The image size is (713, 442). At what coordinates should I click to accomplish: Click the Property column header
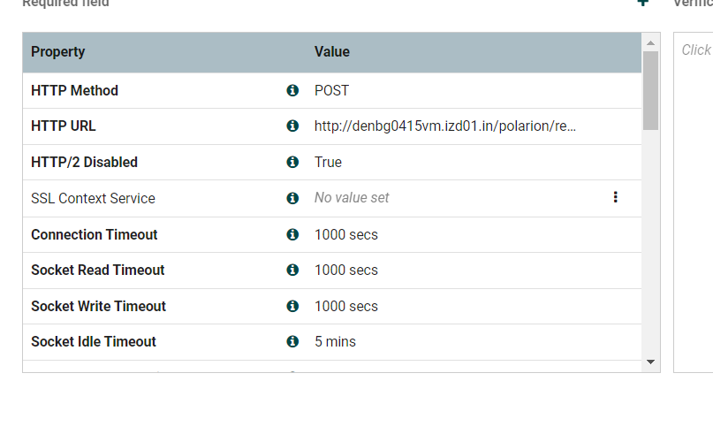pos(58,52)
